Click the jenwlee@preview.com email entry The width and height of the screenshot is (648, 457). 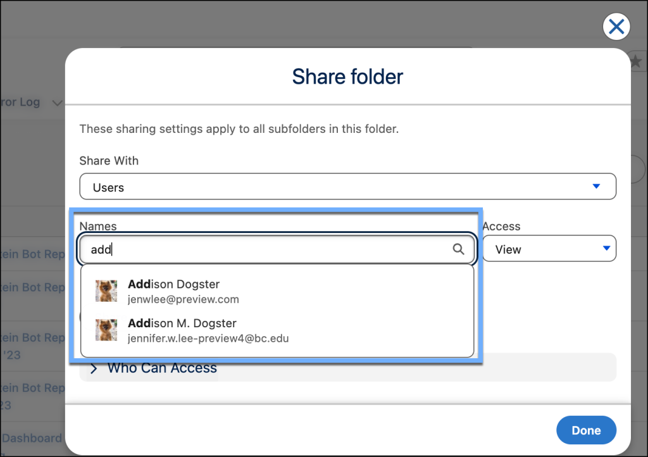click(184, 299)
